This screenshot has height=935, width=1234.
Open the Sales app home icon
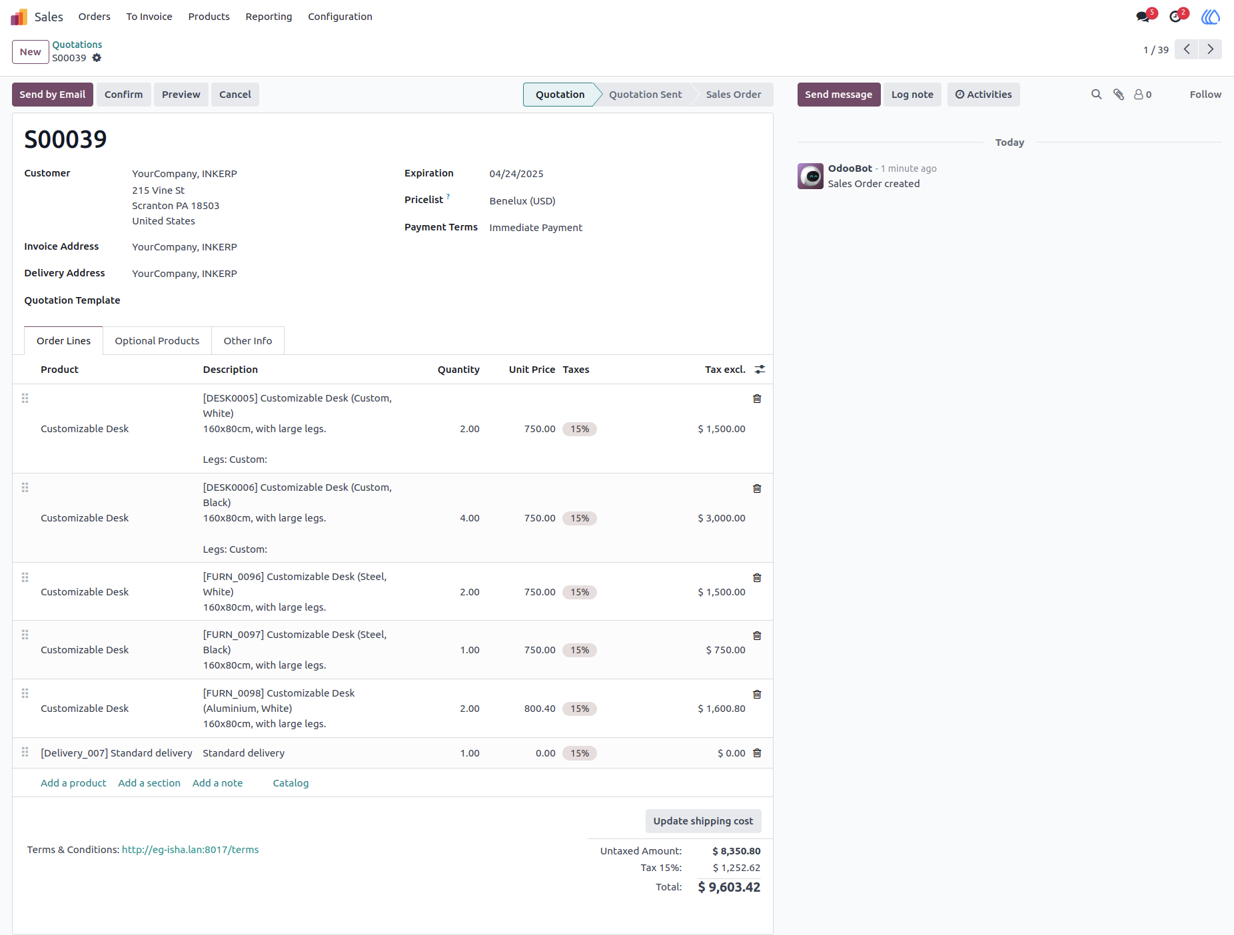(19, 17)
